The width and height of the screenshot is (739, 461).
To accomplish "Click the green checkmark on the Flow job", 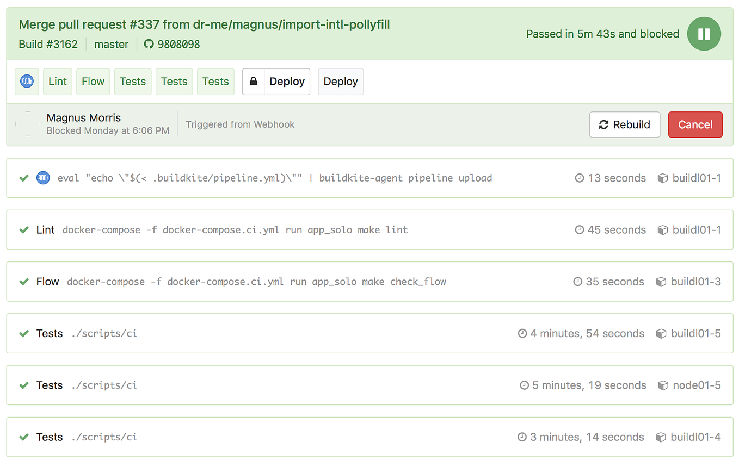I will tap(24, 282).
